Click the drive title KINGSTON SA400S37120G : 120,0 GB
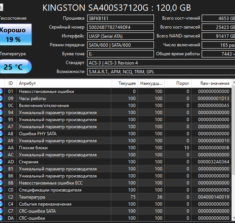The height and width of the screenshot is (223, 235). [117, 8]
